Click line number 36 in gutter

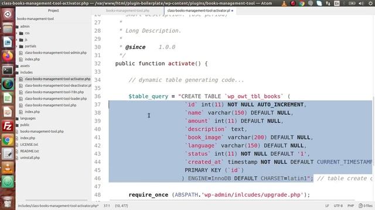click(x=97, y=96)
